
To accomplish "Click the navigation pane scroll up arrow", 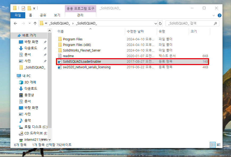I will [50, 31].
